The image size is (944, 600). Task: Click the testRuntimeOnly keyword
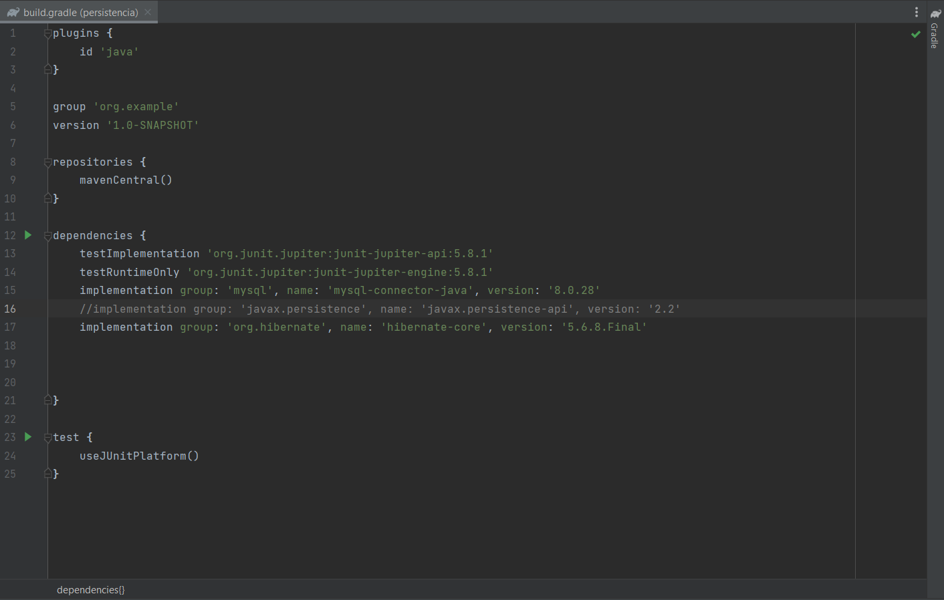(130, 272)
